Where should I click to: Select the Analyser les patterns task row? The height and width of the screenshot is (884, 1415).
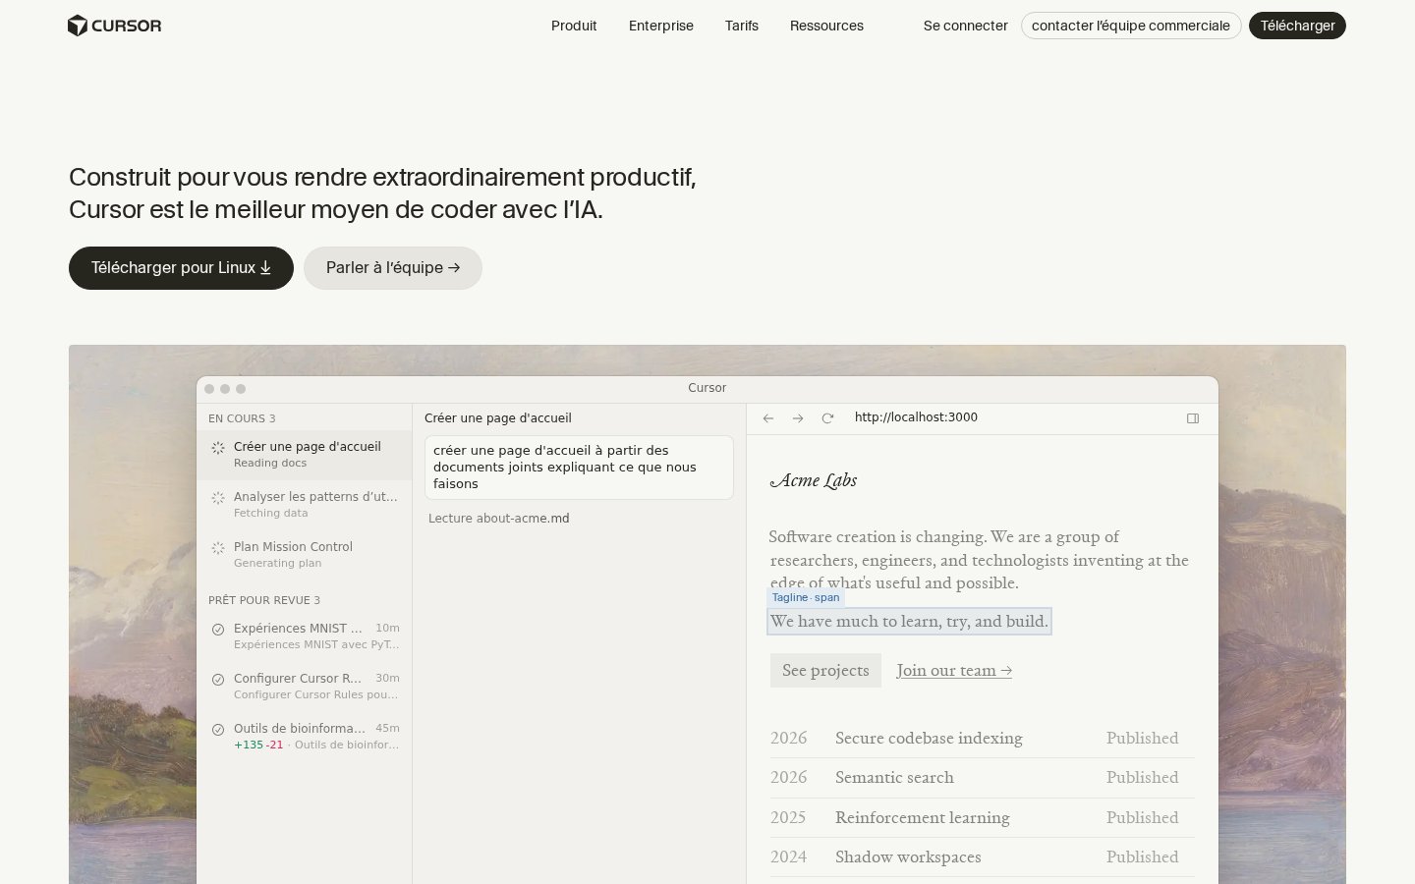tap(305, 505)
